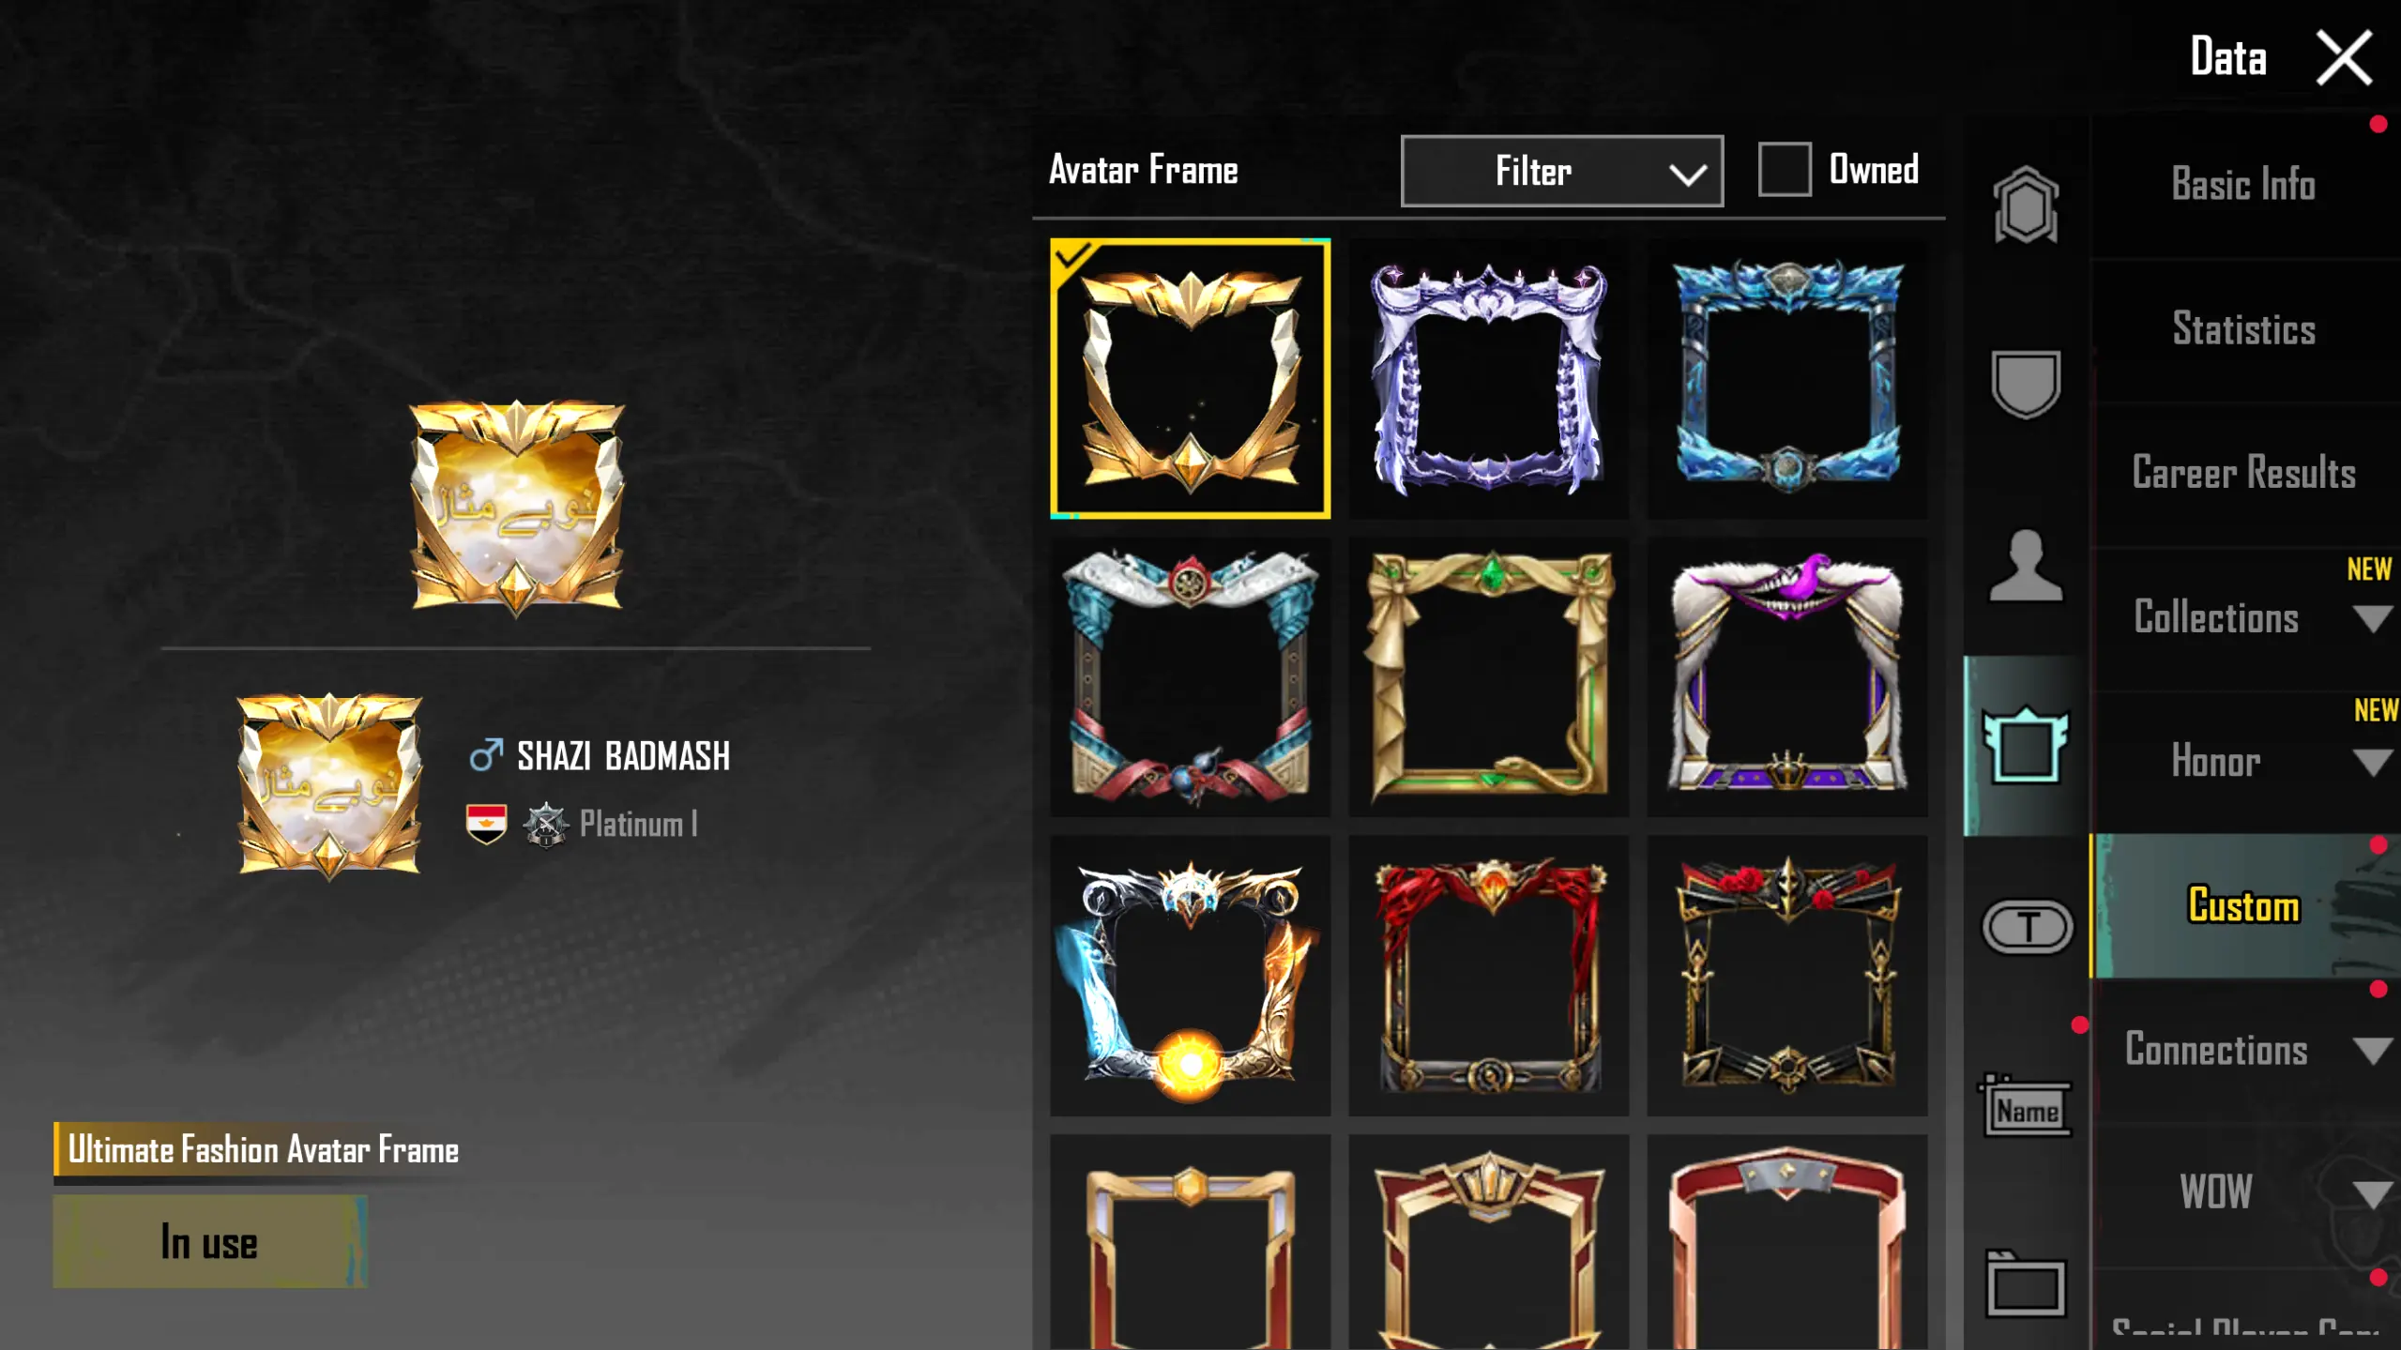Viewport: 2401px width, 1350px height.
Task: Select the shield icon in sidebar
Action: click(2025, 384)
